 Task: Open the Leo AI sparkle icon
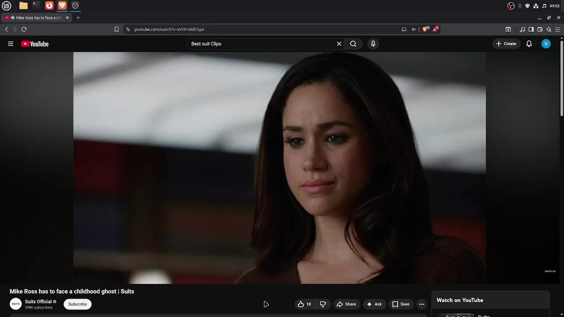[549, 29]
